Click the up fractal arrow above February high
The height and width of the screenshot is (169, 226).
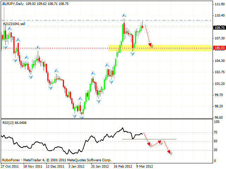pyautogui.click(x=124, y=15)
